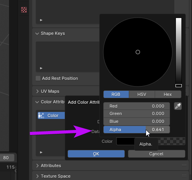Screen dimensions: 192x180
Task: Click Texture Space panel grip dots
Action: click(x=184, y=176)
